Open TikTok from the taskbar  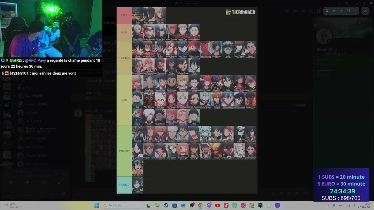click(226, 205)
